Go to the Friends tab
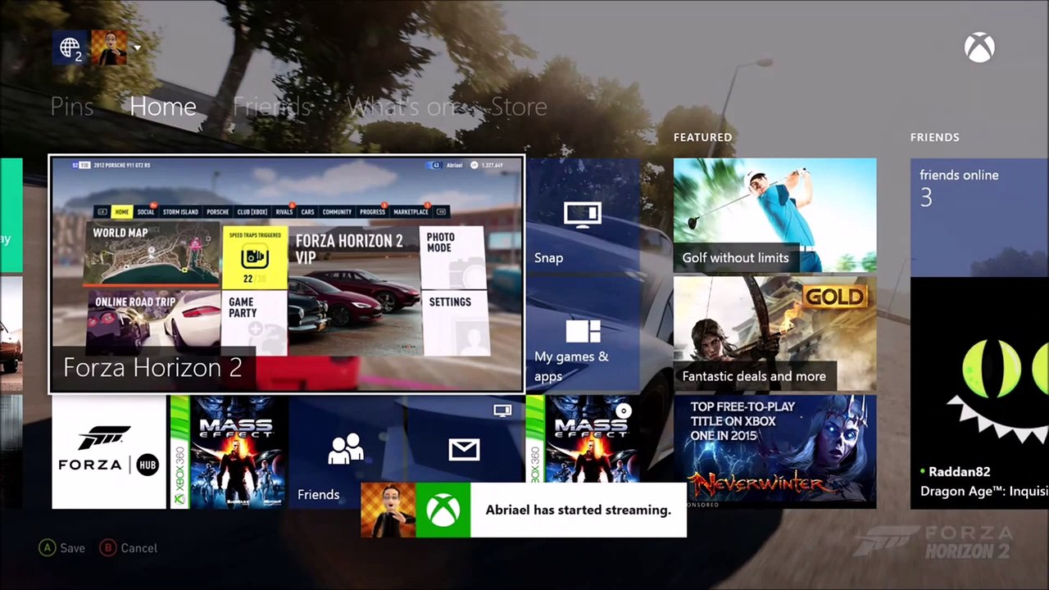Image resolution: width=1049 pixels, height=590 pixels. [272, 107]
